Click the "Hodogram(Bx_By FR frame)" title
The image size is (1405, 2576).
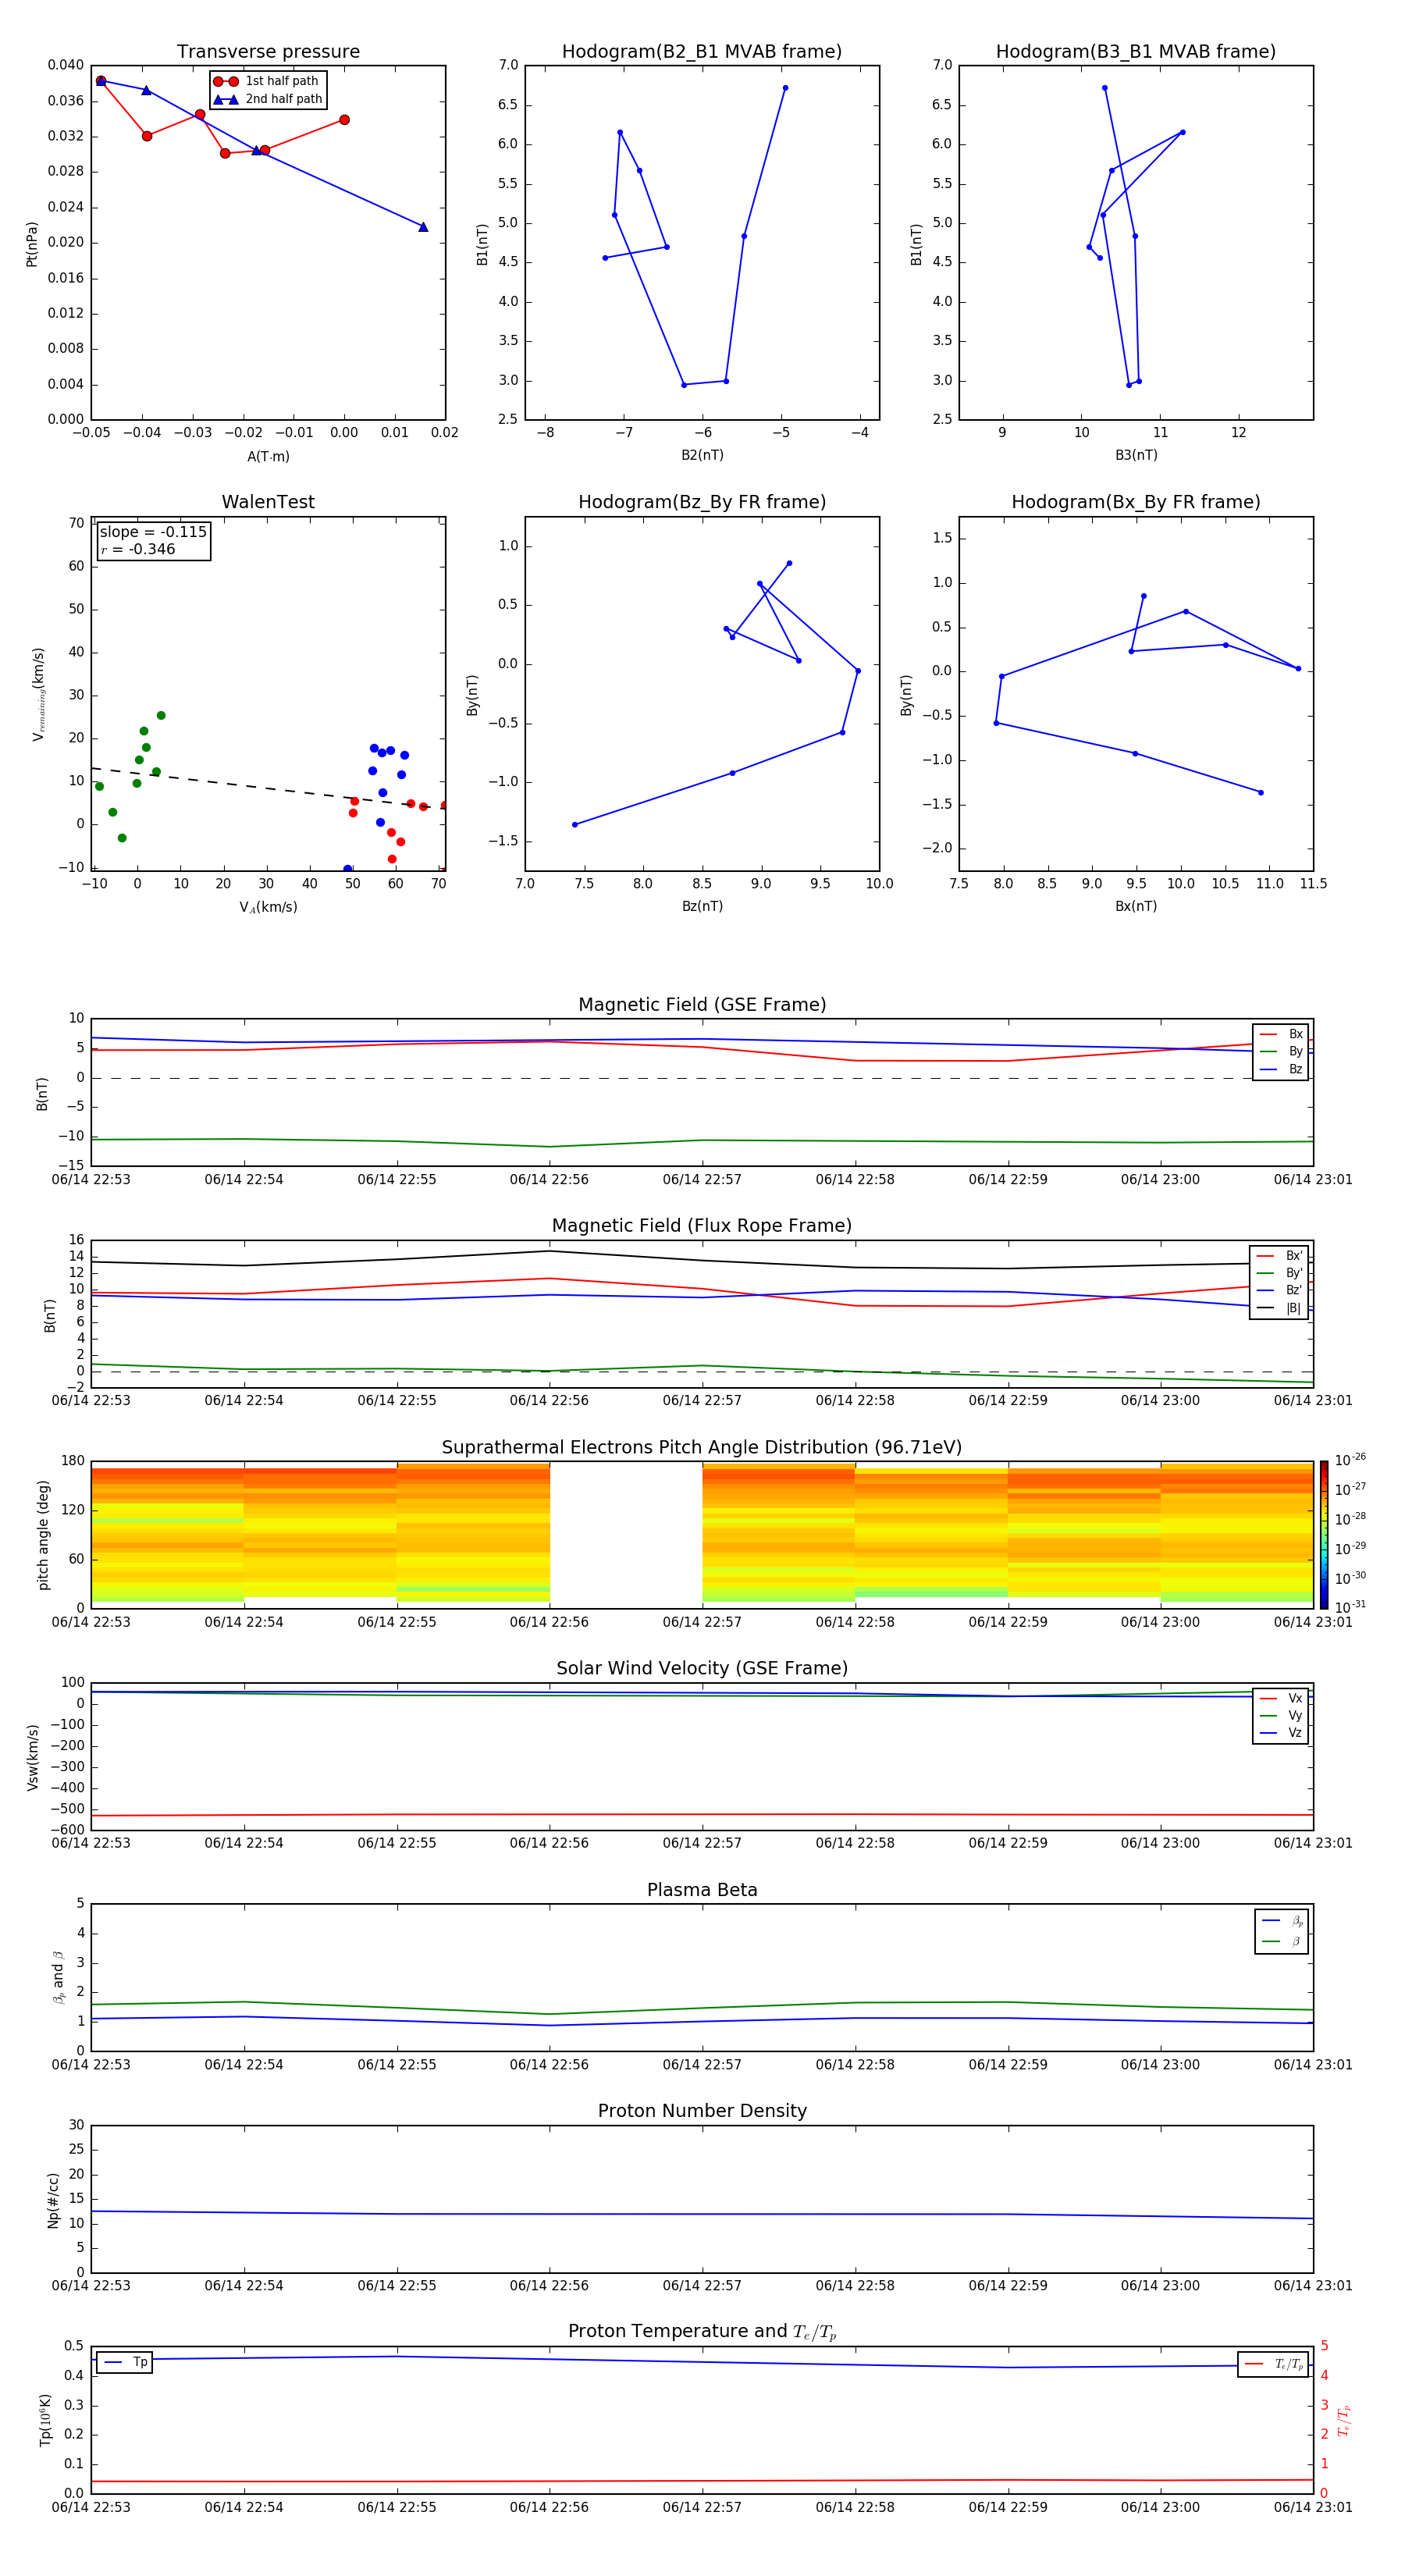point(1136,502)
